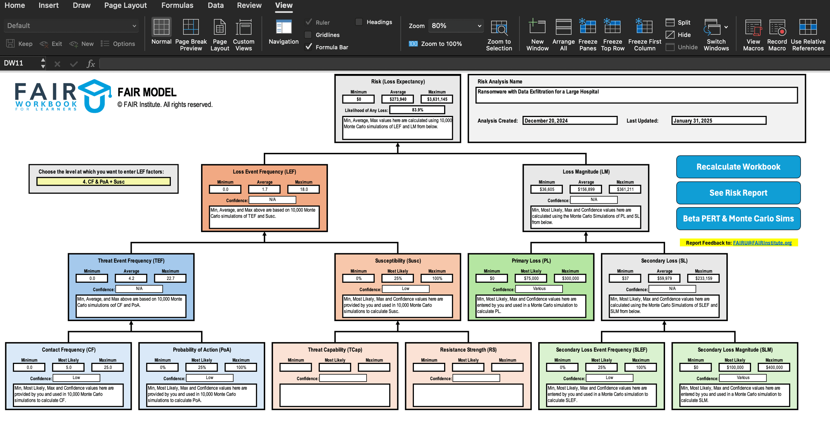Open the Zoom 80% dropdown
This screenshot has height=430, width=830.
click(x=479, y=26)
